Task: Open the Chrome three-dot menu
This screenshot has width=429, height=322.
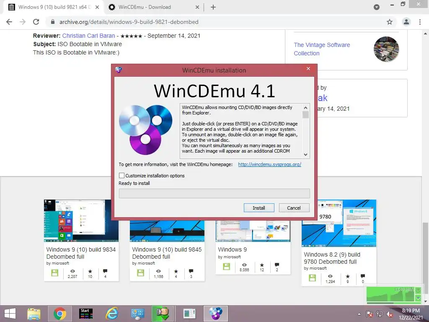Action: click(420, 22)
